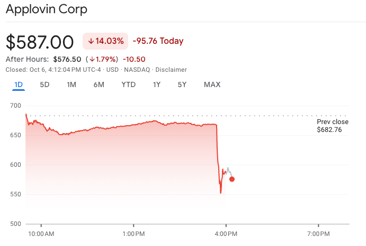Image resolution: width=366 pixels, height=246 pixels.
Task: Click the $587.00 closing price
Action: point(40,42)
